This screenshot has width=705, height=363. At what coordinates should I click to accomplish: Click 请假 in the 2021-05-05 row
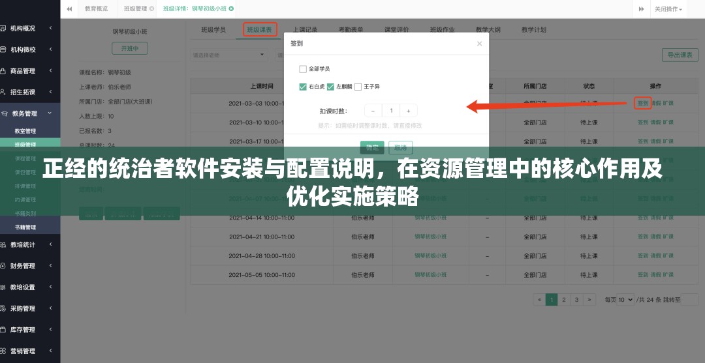pos(655,275)
